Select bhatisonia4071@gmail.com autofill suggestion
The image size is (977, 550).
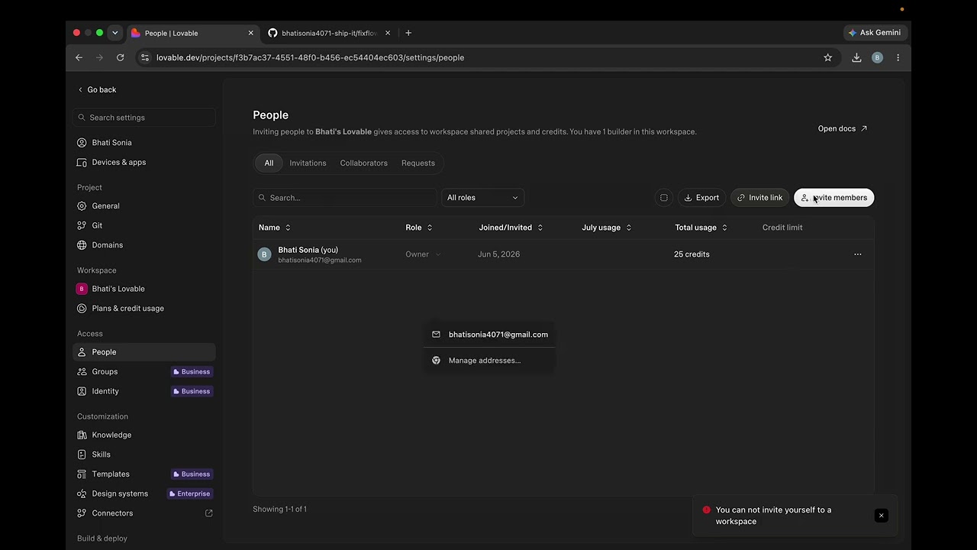[x=490, y=335]
